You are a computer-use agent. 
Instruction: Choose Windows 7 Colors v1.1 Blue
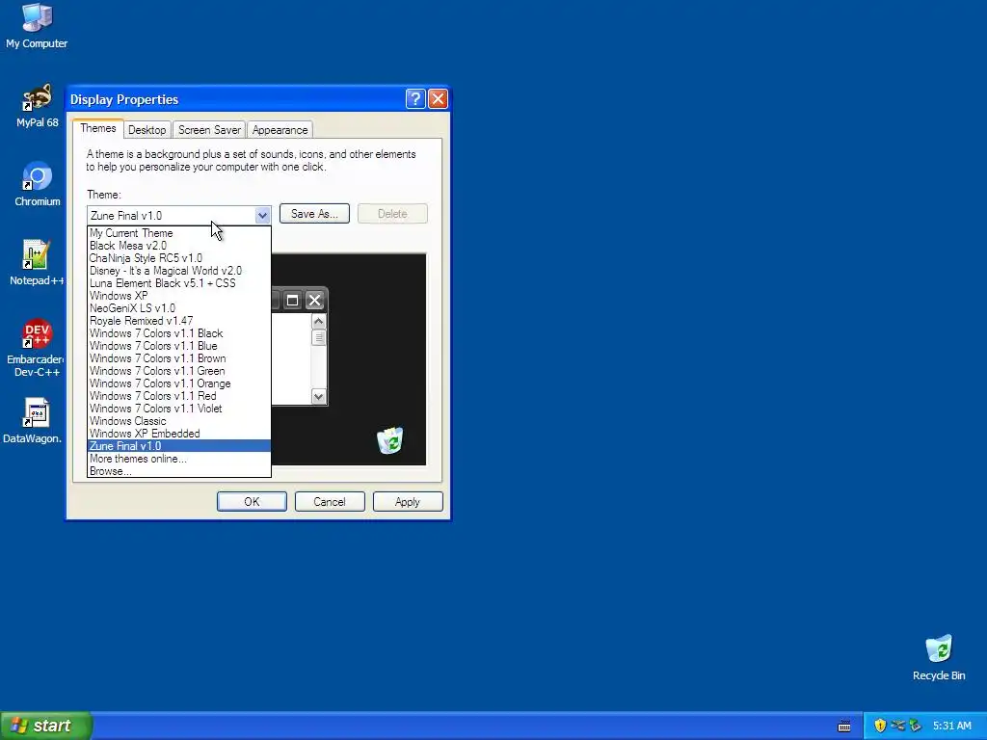coord(178,346)
